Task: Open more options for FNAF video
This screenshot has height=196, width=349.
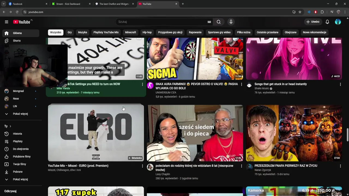Action: tap(340, 166)
